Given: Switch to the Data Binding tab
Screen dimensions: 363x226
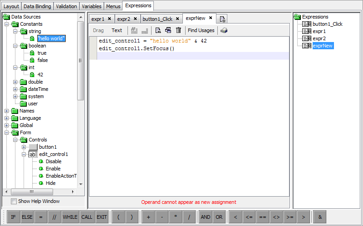Looking at the screenshot, I should point(37,6).
